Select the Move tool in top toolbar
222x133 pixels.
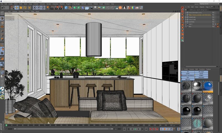17,7
